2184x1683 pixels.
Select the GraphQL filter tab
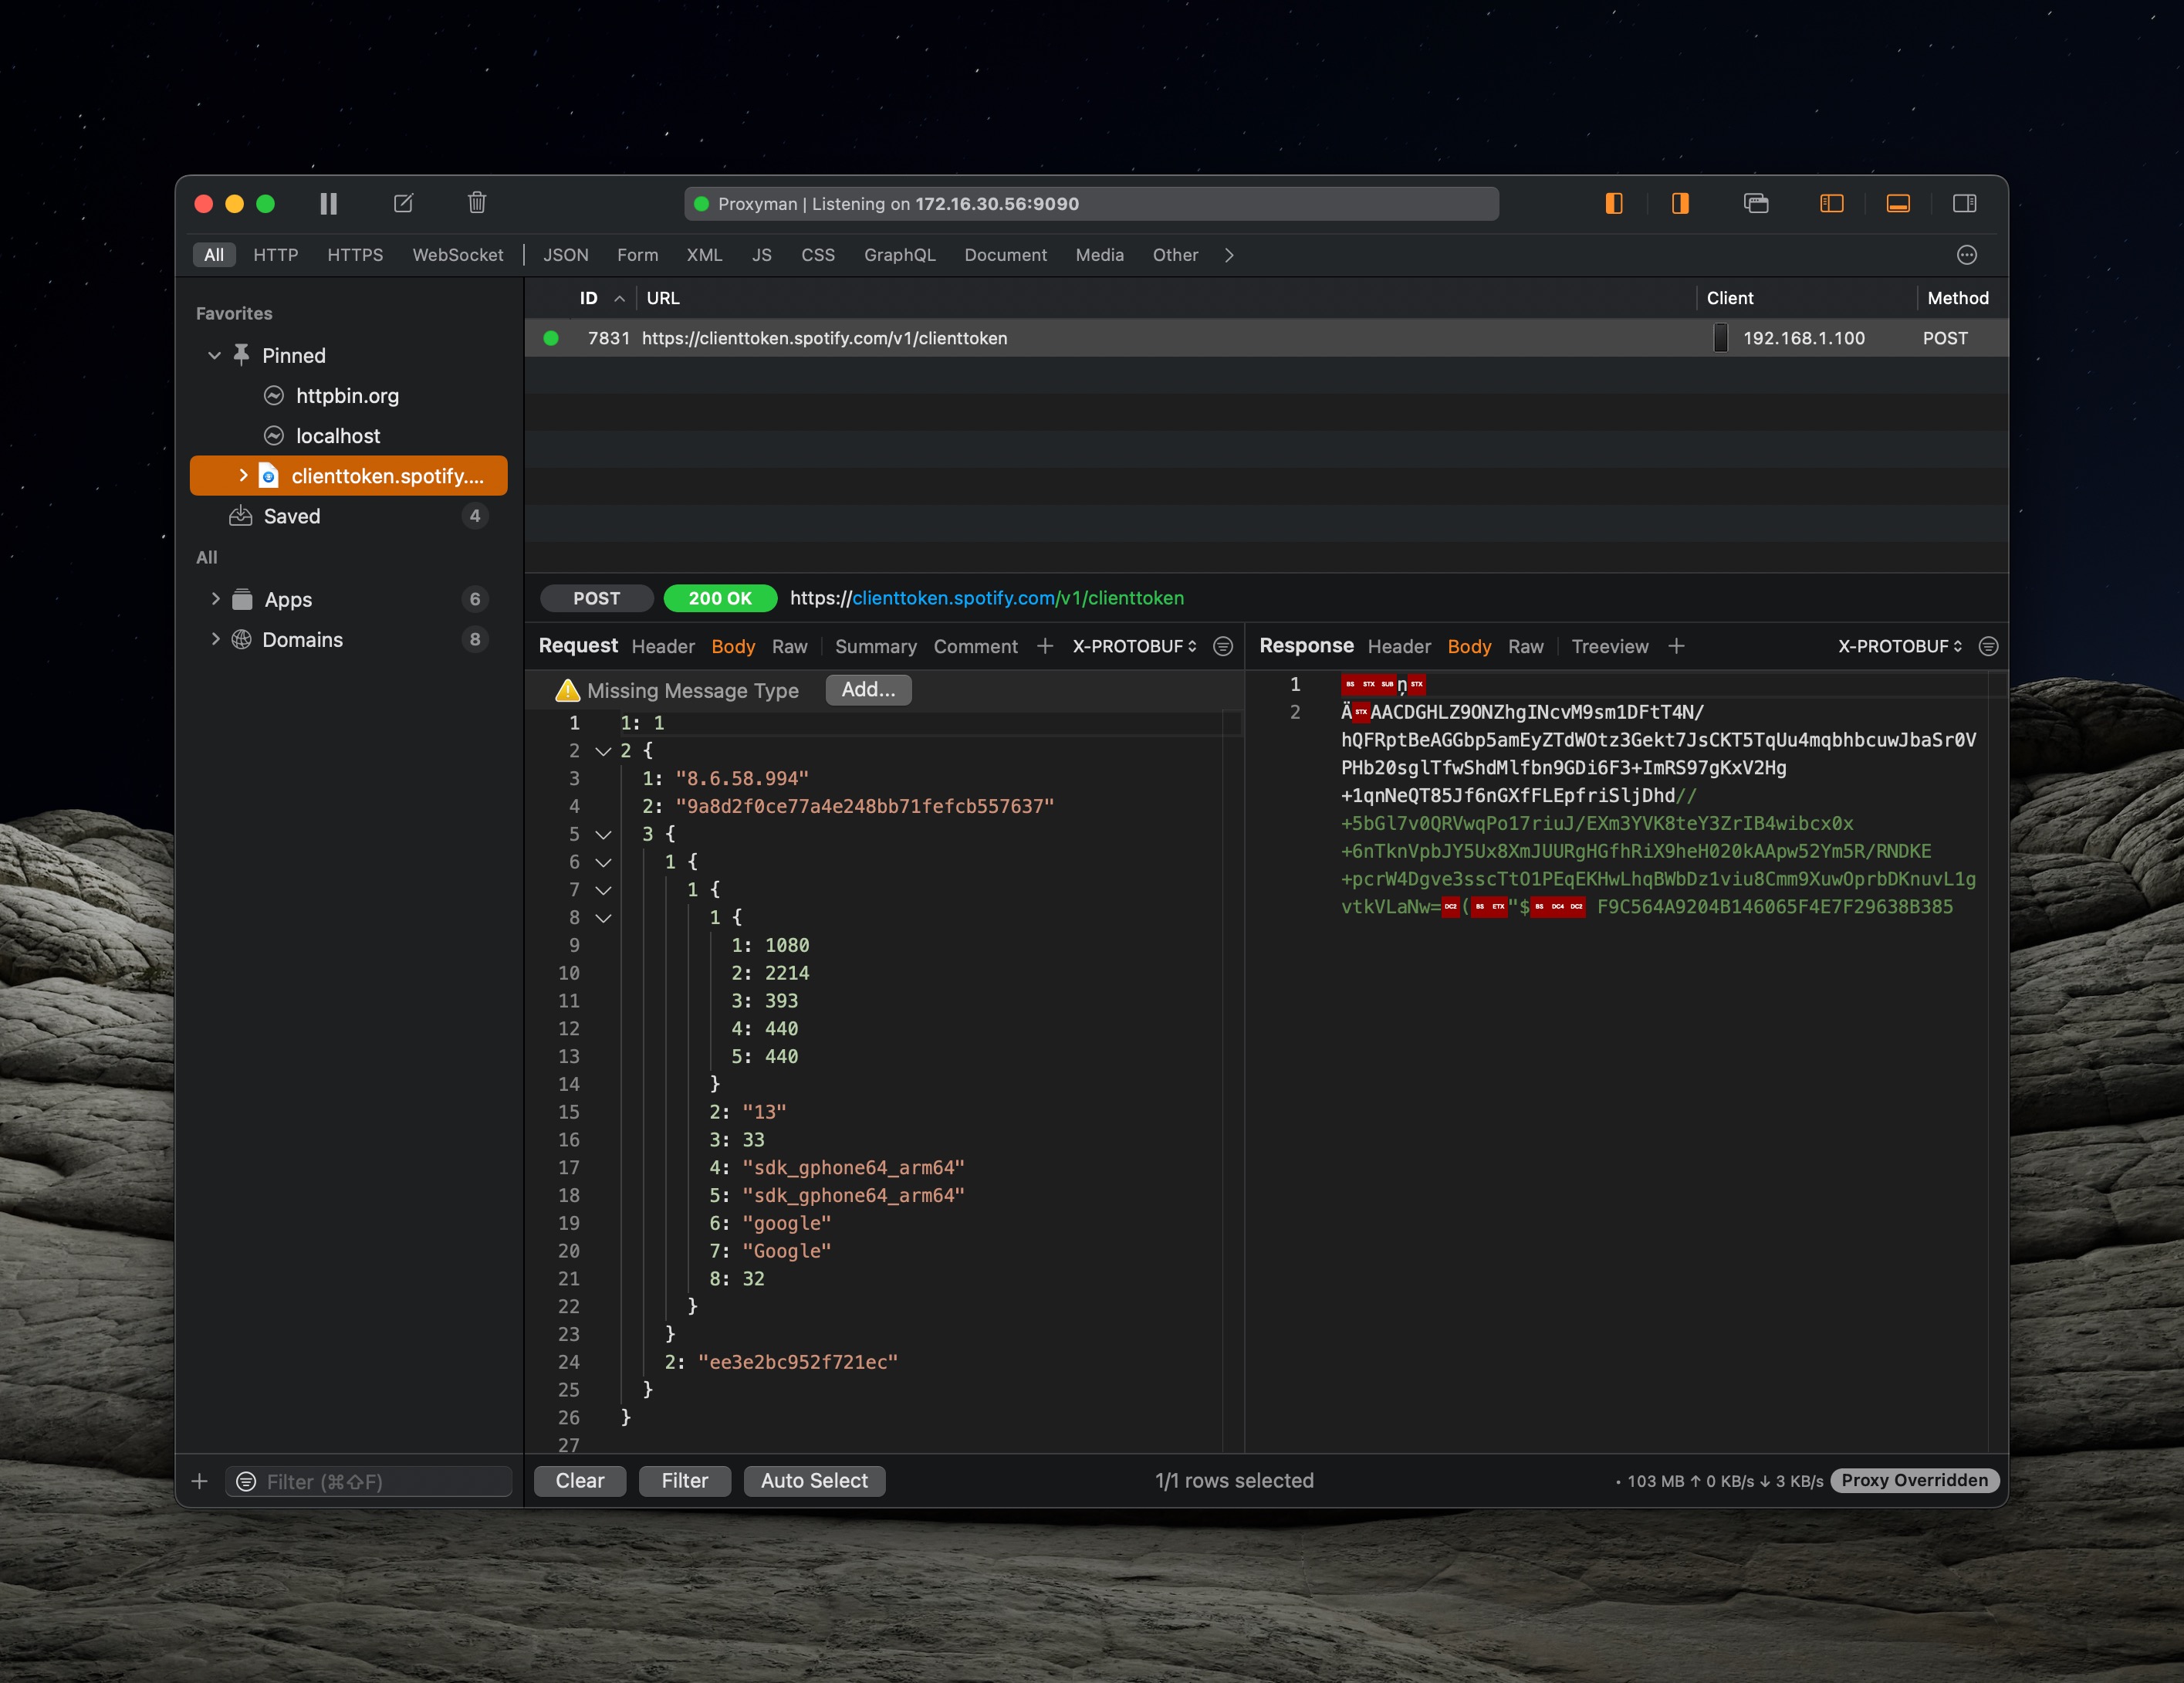pyautogui.click(x=899, y=255)
